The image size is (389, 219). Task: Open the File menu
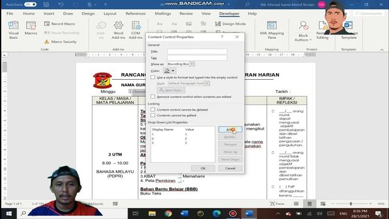pyautogui.click(x=10, y=13)
